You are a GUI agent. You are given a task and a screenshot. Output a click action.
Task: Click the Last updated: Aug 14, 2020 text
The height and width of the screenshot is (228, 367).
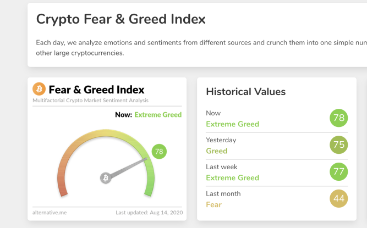149,213
